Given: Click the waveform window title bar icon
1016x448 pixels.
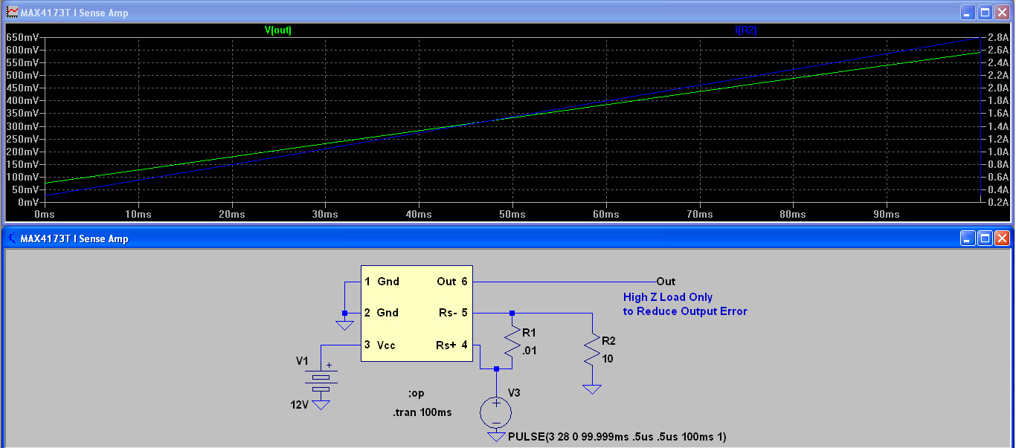Looking at the screenshot, I should (x=12, y=13).
